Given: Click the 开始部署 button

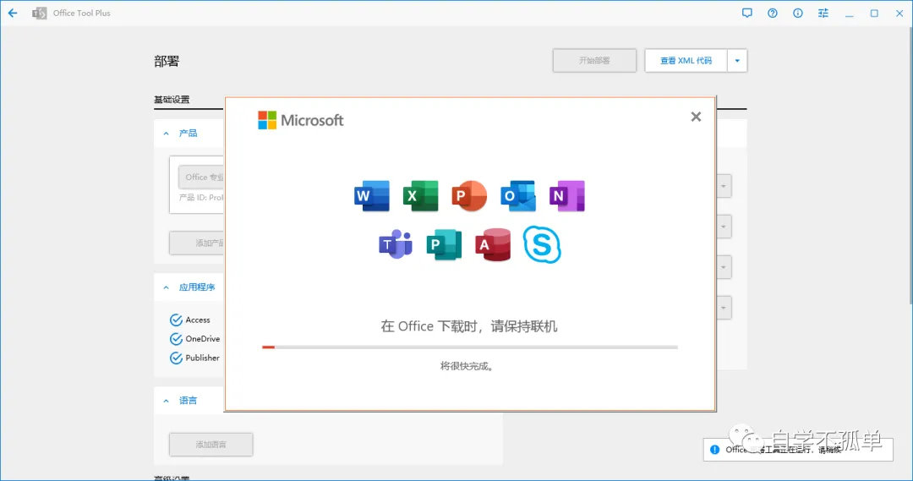Looking at the screenshot, I should 594,61.
